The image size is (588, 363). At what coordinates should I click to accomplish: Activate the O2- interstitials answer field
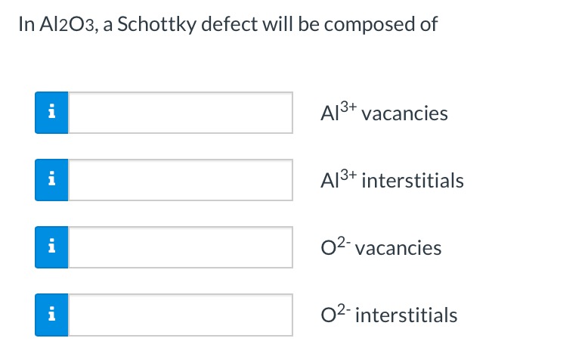(181, 315)
